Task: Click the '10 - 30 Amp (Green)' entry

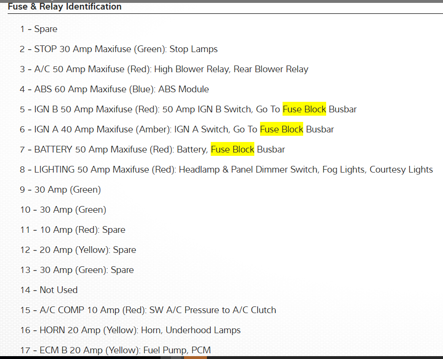Action: [63, 209]
